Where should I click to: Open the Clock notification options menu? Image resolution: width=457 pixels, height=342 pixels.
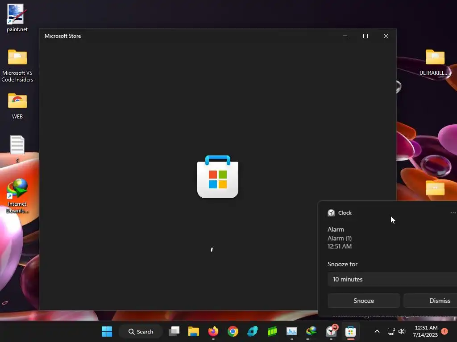[x=453, y=213]
